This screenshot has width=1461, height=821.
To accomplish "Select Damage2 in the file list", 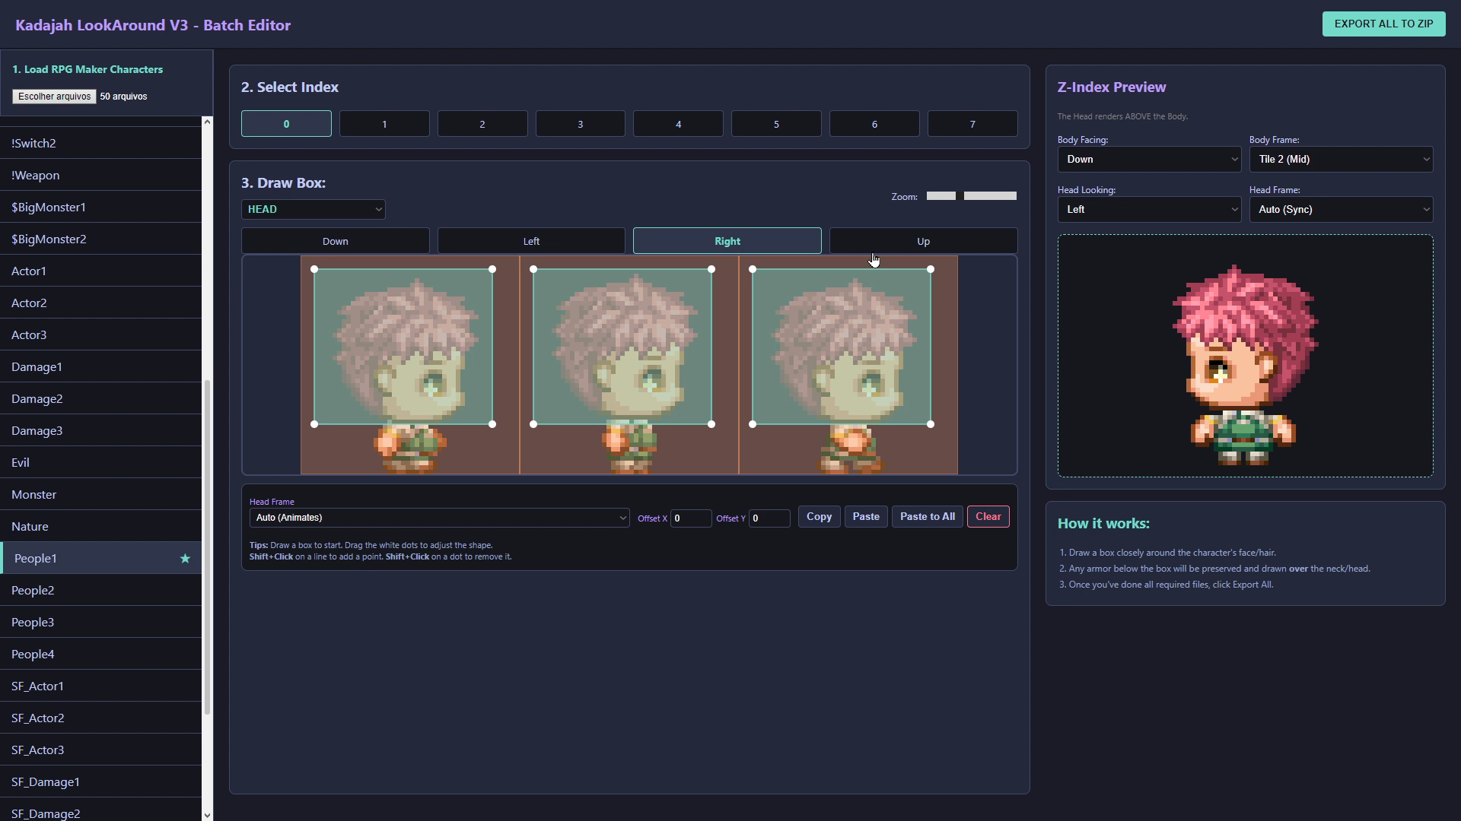I will pyautogui.click(x=100, y=399).
